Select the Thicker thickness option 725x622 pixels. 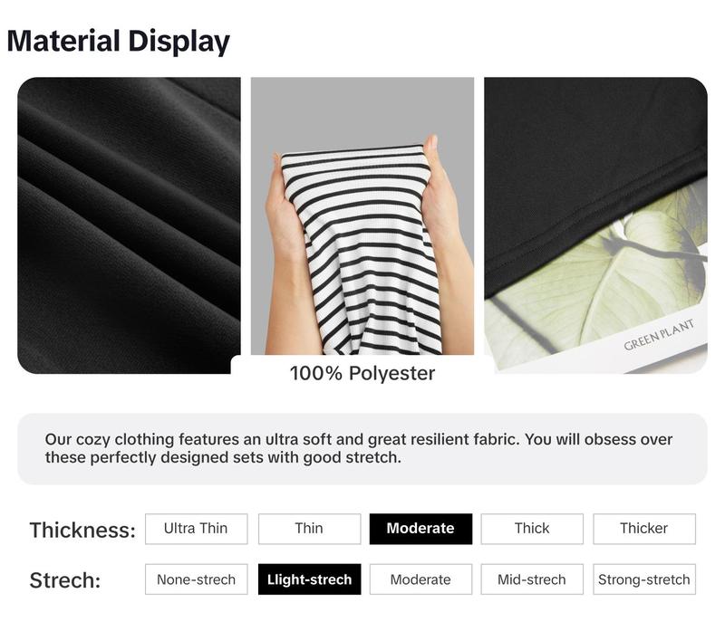tap(644, 529)
